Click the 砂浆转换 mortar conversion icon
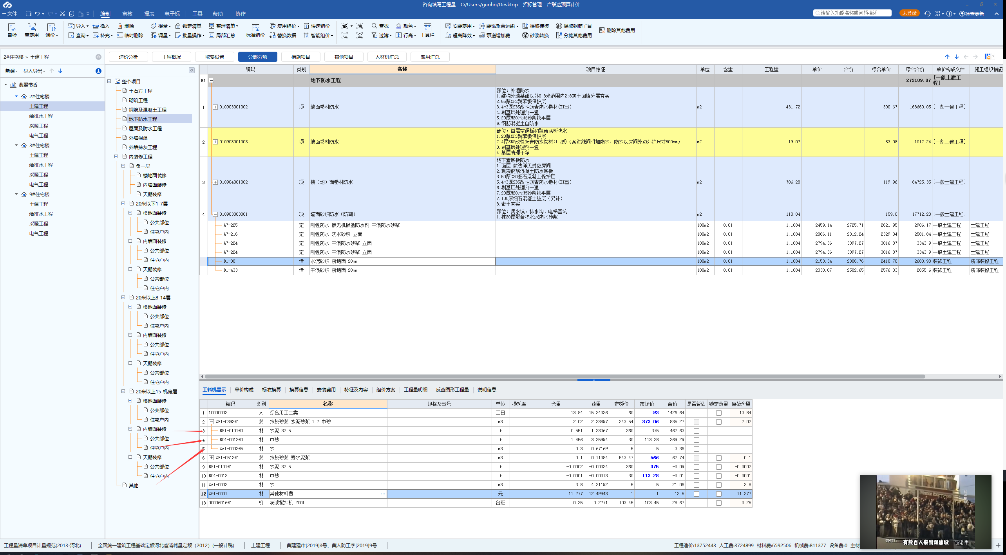 (x=525, y=35)
